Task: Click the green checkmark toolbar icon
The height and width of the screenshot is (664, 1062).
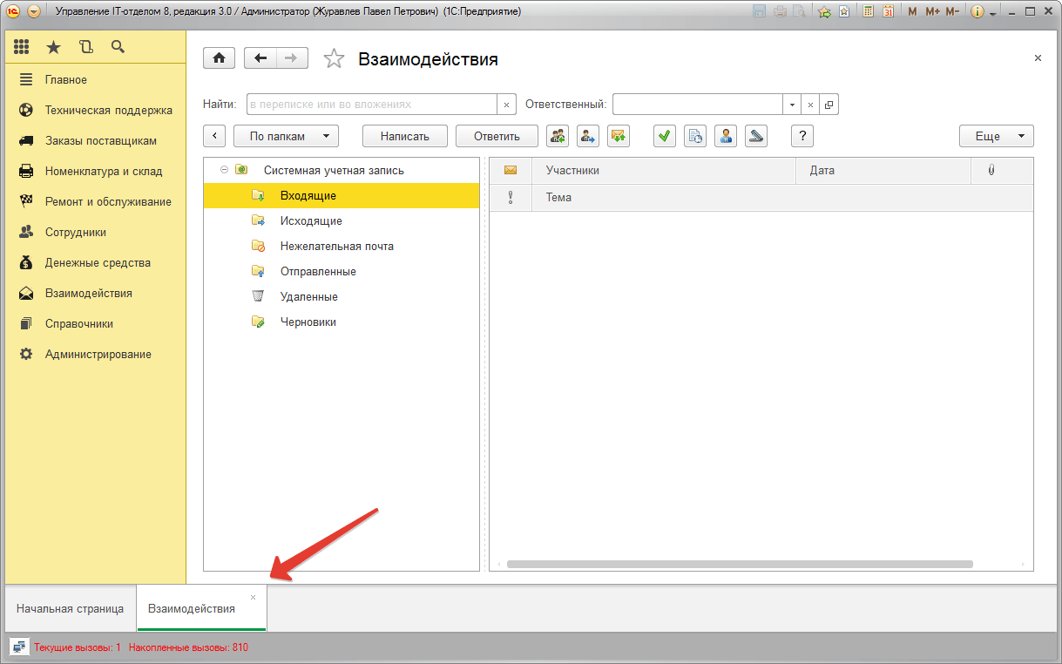Action: coord(665,136)
